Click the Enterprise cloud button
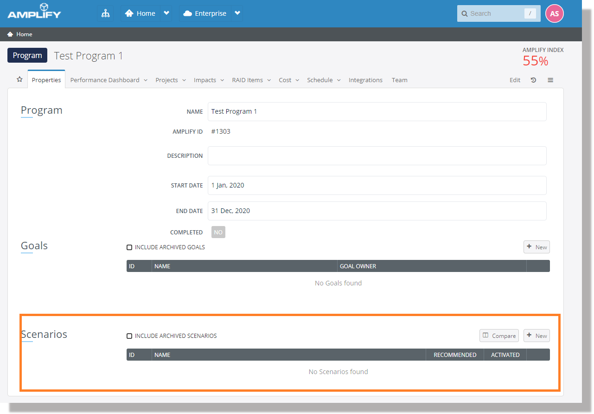This screenshot has height=414, width=594. [x=205, y=13]
